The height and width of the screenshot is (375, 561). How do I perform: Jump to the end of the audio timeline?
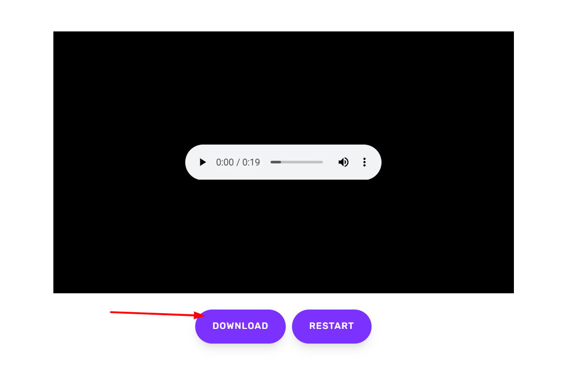point(322,162)
